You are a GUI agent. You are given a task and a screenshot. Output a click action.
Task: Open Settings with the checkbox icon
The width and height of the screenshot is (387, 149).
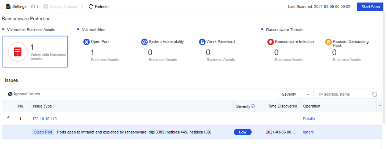point(16,6)
